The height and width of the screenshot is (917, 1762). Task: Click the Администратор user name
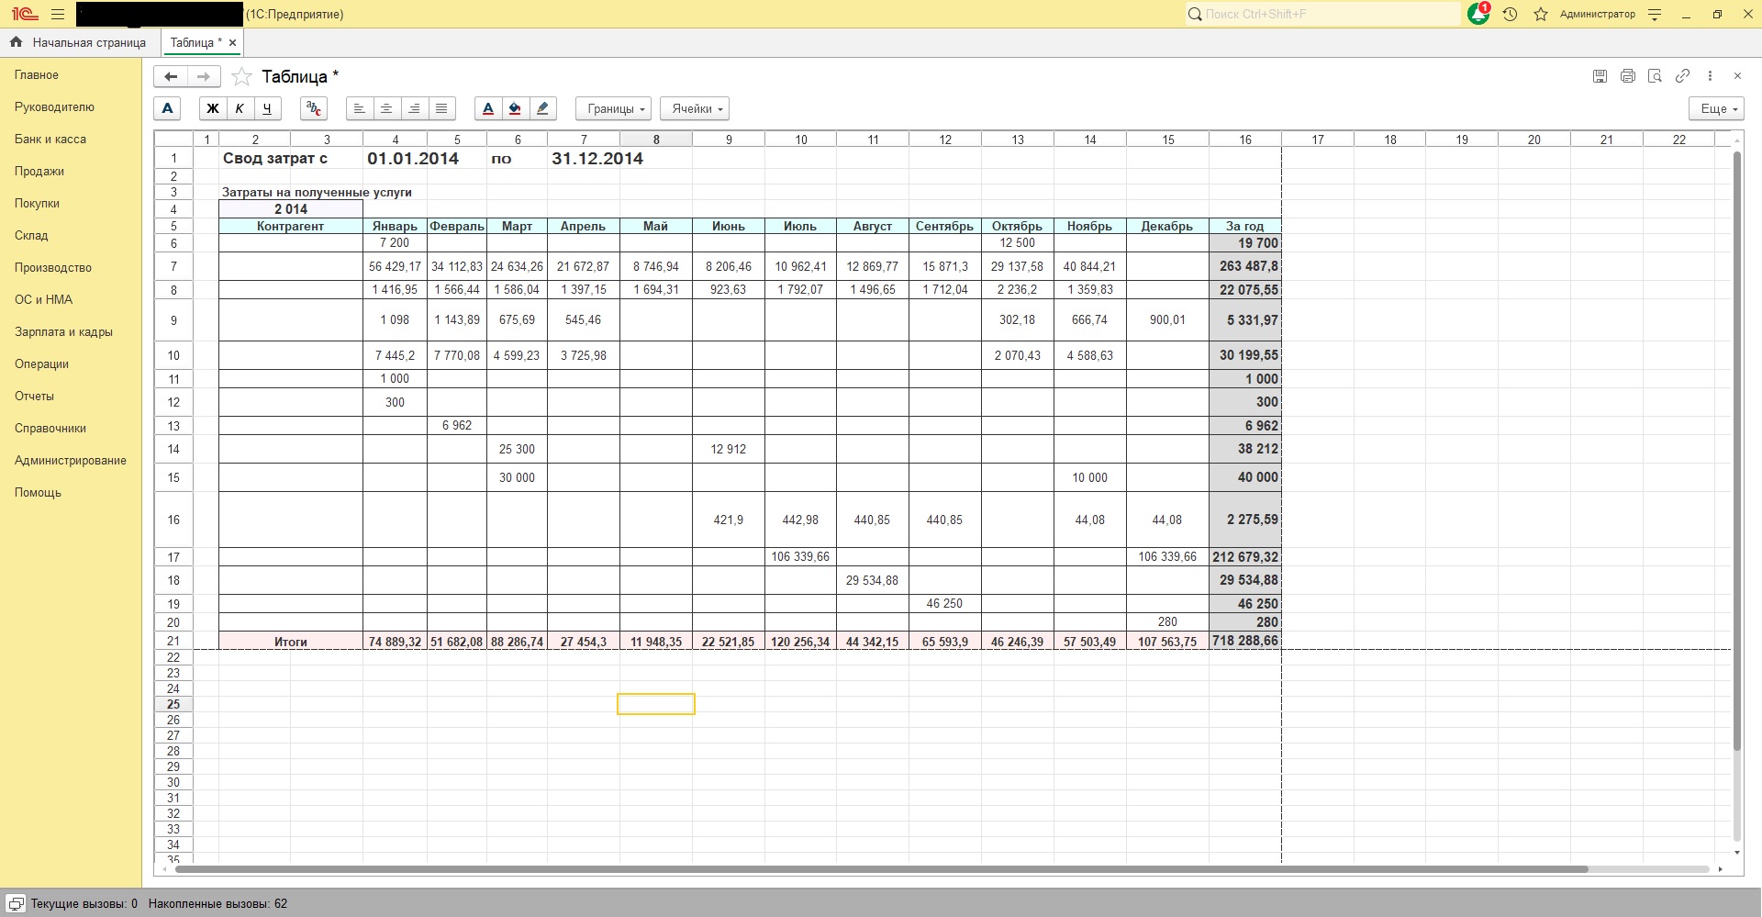click(x=1597, y=15)
